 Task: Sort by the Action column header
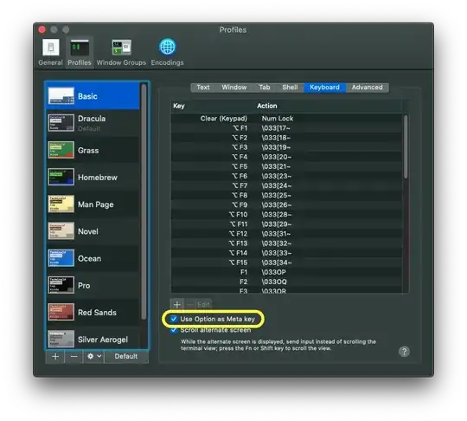[329, 106]
